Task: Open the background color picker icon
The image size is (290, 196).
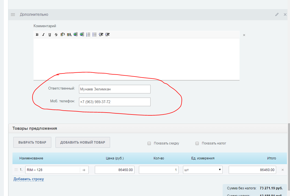Action: (x=63, y=35)
